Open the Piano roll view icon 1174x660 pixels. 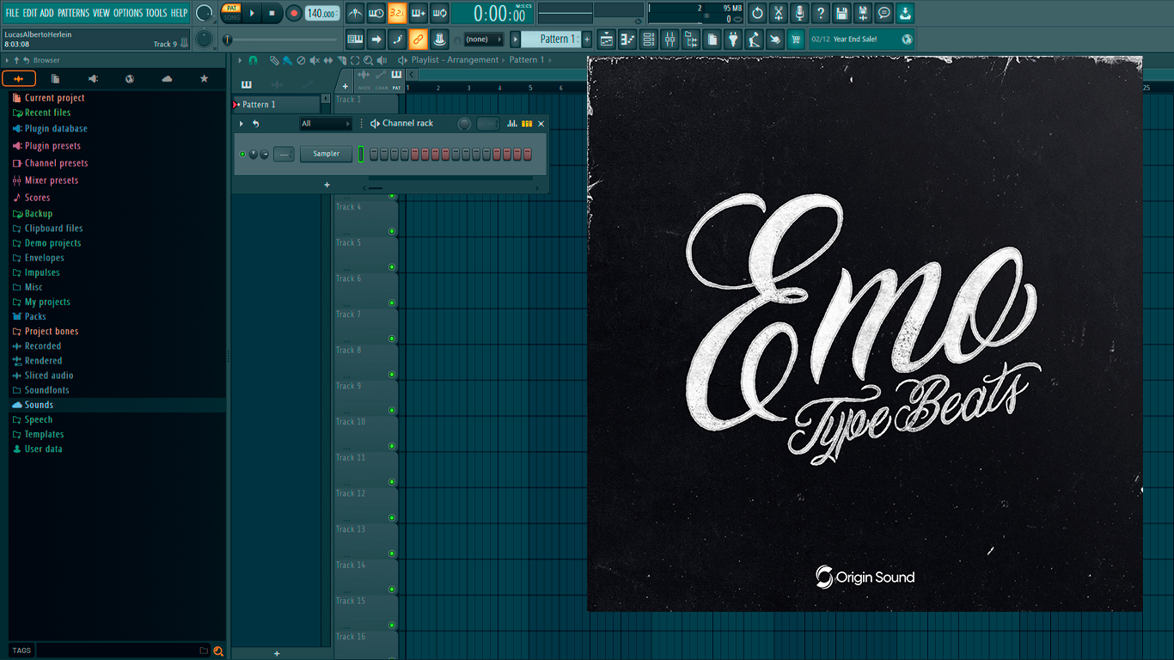[628, 39]
